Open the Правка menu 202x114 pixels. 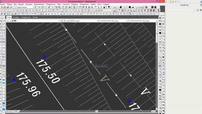point(9,4)
